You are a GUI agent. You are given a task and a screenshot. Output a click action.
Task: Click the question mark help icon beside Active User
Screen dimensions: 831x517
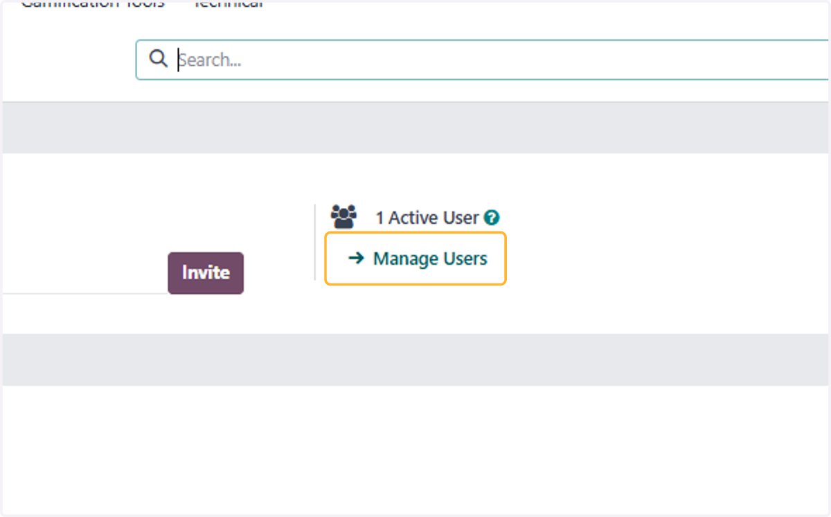(x=492, y=218)
